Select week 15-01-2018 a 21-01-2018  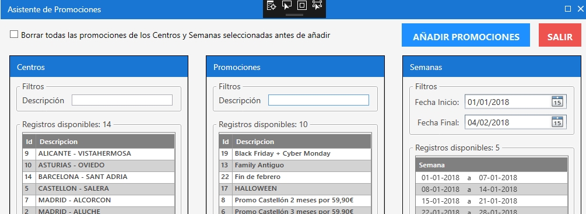[492, 201]
